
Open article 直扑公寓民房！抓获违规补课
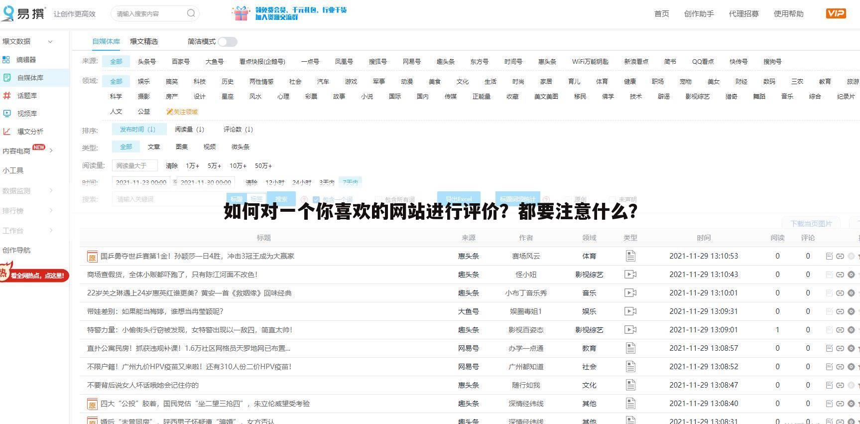[x=189, y=348]
